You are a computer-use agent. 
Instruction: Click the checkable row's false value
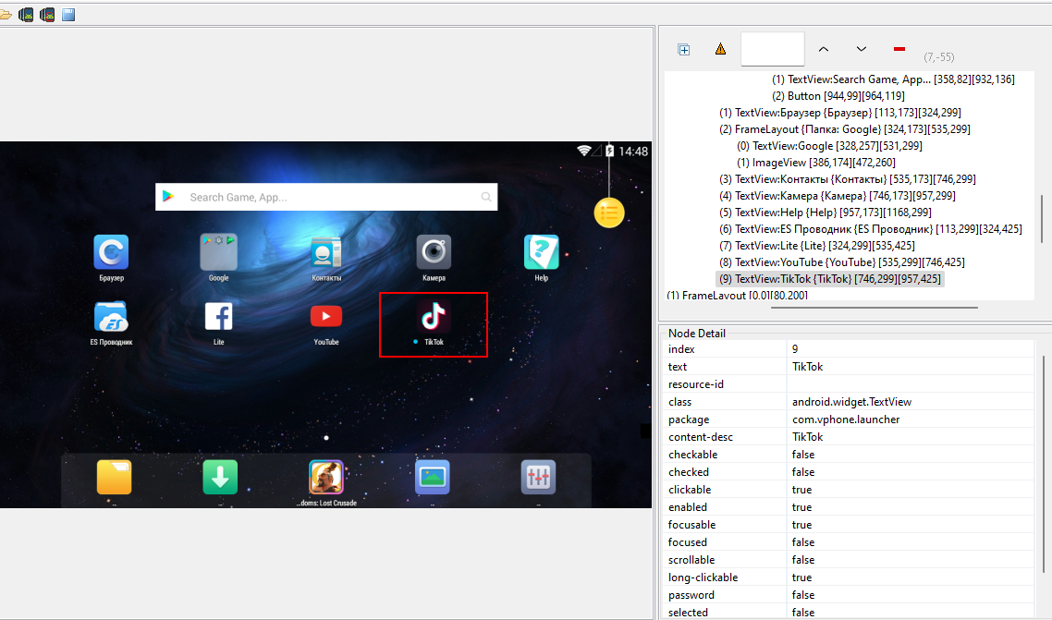click(803, 455)
